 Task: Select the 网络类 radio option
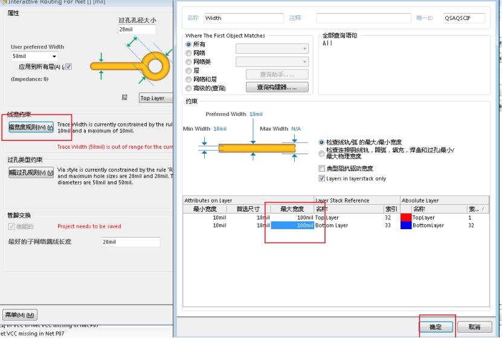[188, 62]
